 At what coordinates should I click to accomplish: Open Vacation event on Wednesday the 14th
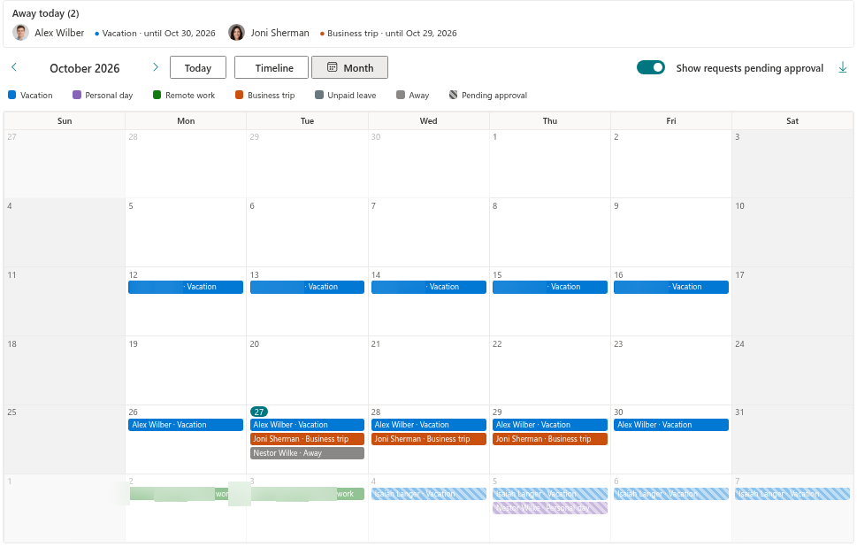428,287
